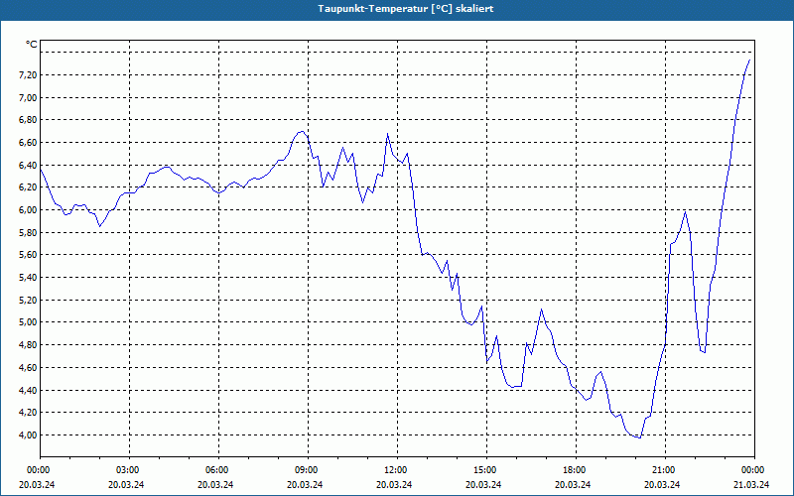Select the 20.03.24 date beneath 09:00
Image resolution: width=794 pixels, height=496 pixels.
(x=305, y=484)
